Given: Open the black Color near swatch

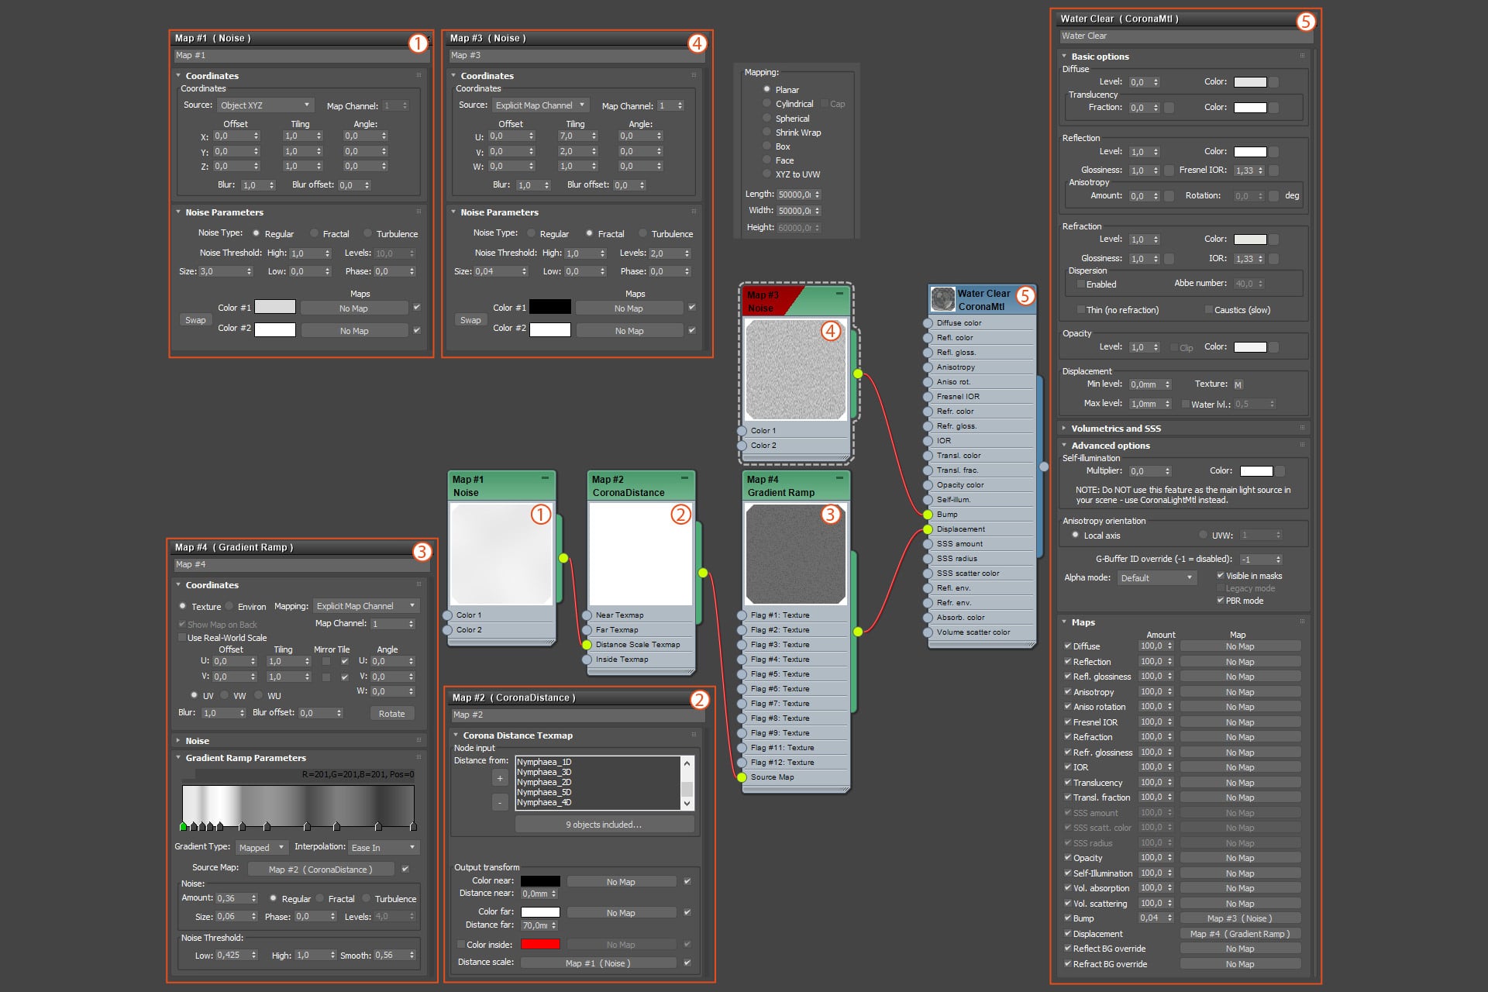Looking at the screenshot, I should coord(540,881).
